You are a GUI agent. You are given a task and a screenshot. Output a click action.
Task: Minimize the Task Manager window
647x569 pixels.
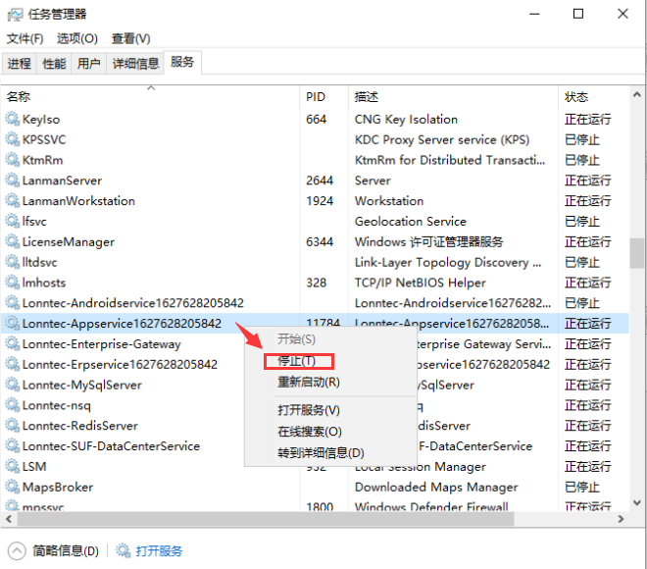(x=534, y=14)
